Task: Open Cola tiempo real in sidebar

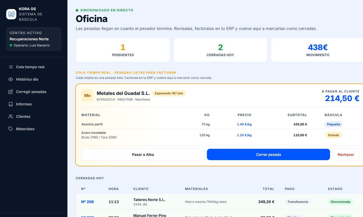Action: (x=34, y=67)
